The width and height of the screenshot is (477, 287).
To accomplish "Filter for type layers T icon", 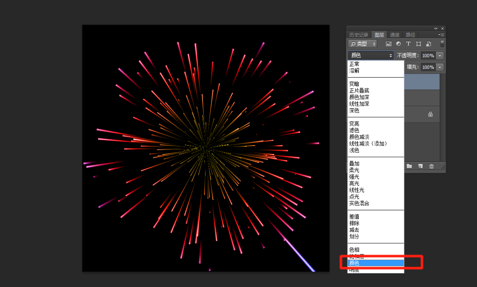I will click(x=408, y=44).
